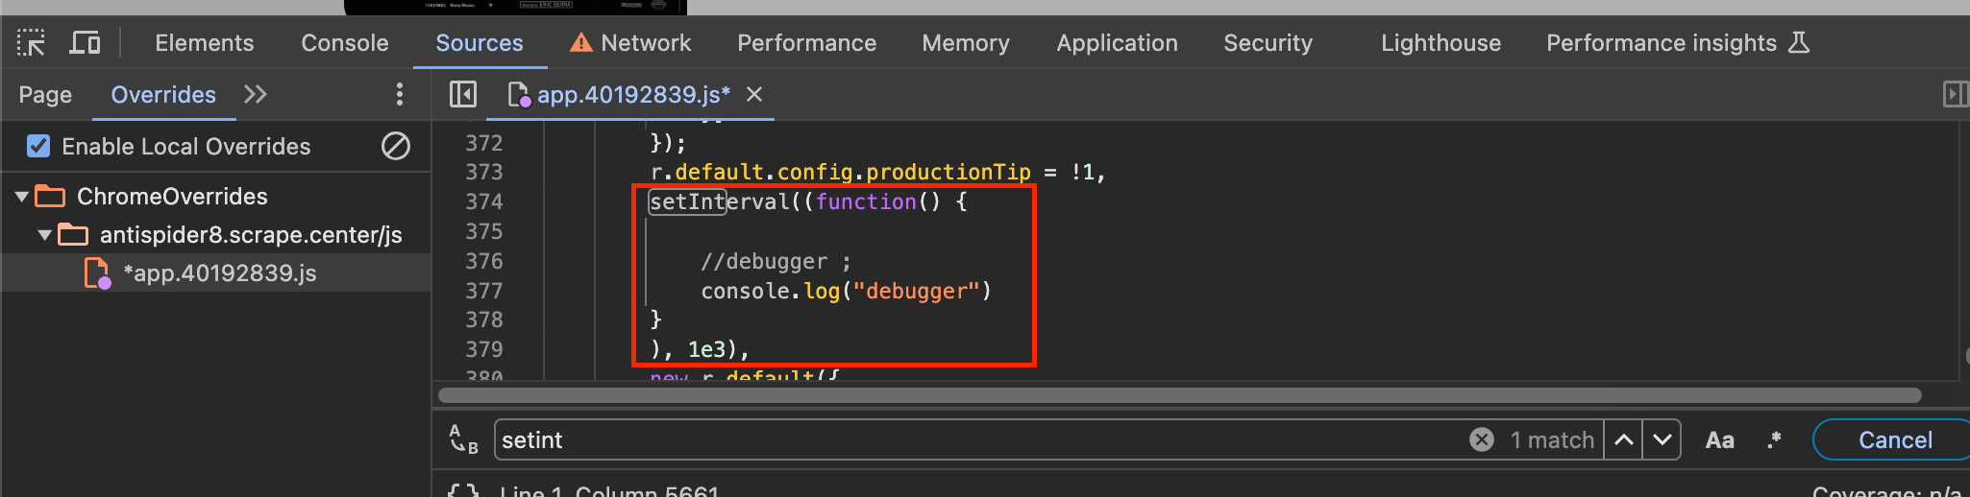Activate the inspect element picker icon
This screenshot has height=497, width=1970.
click(x=31, y=43)
